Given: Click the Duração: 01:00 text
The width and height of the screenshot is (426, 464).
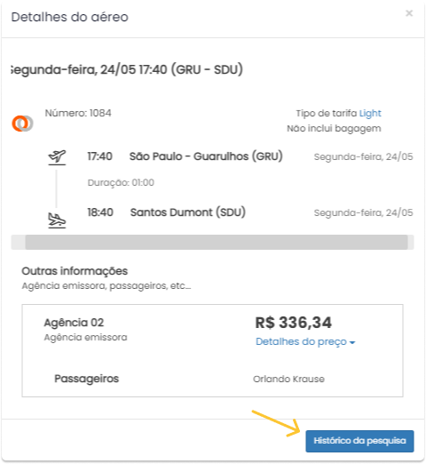Looking at the screenshot, I should [x=121, y=182].
